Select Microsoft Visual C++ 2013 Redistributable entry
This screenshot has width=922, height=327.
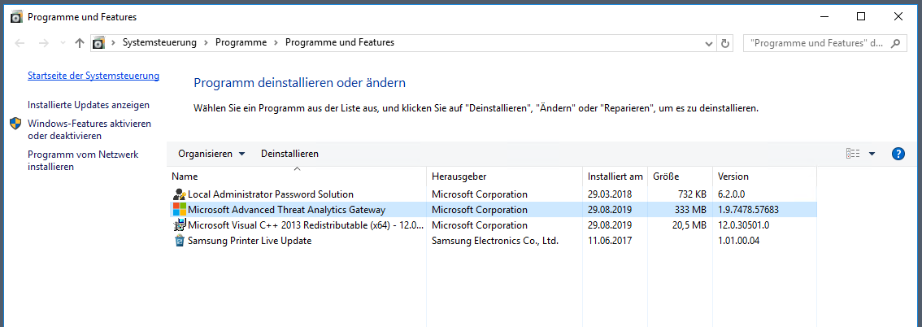pos(493,225)
